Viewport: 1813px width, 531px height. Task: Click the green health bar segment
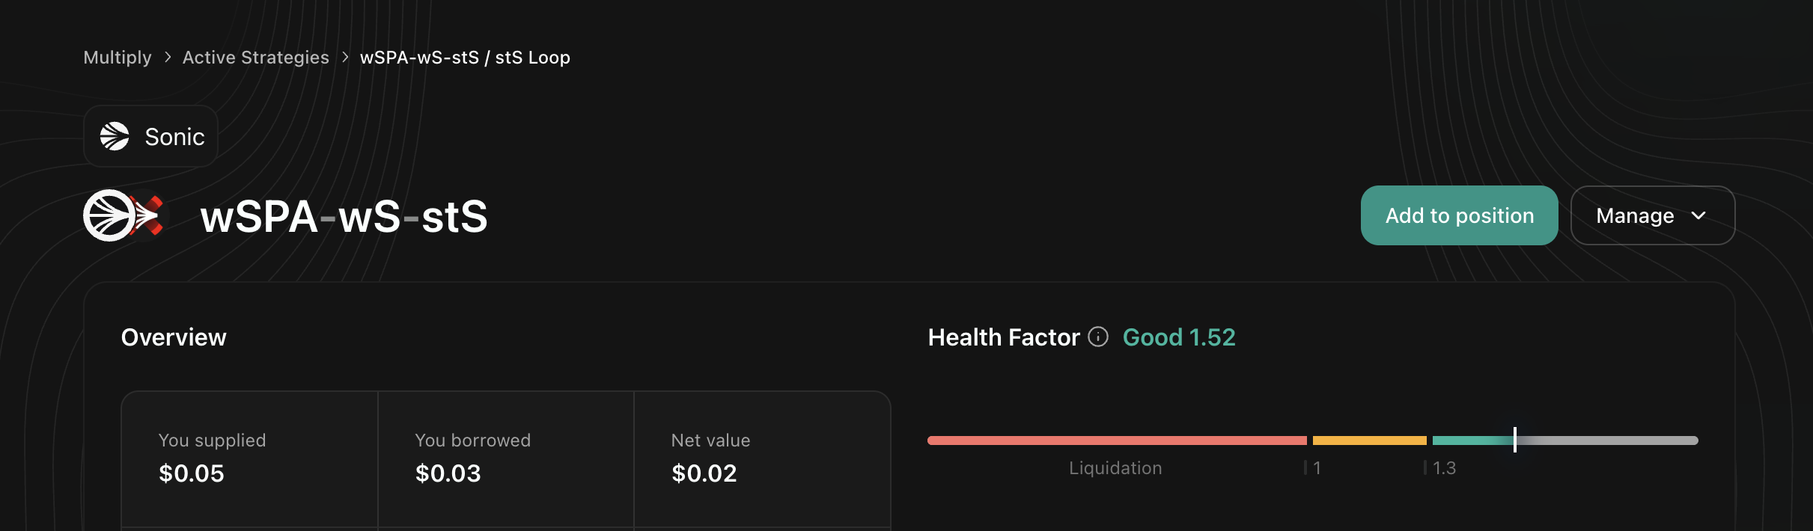tap(1472, 441)
